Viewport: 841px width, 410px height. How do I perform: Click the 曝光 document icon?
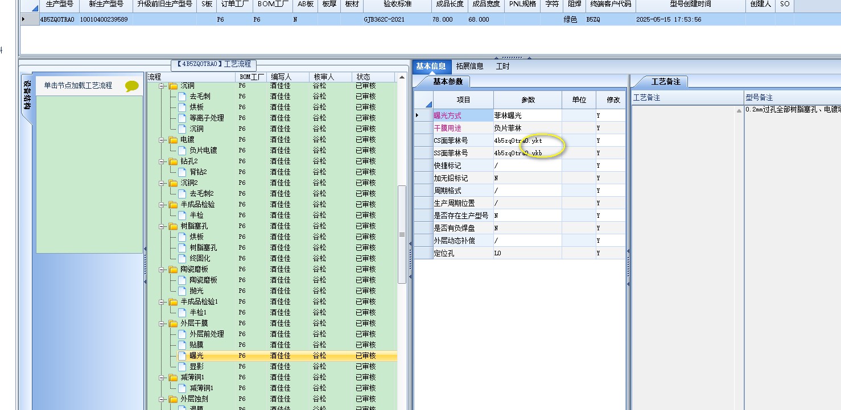coord(182,356)
